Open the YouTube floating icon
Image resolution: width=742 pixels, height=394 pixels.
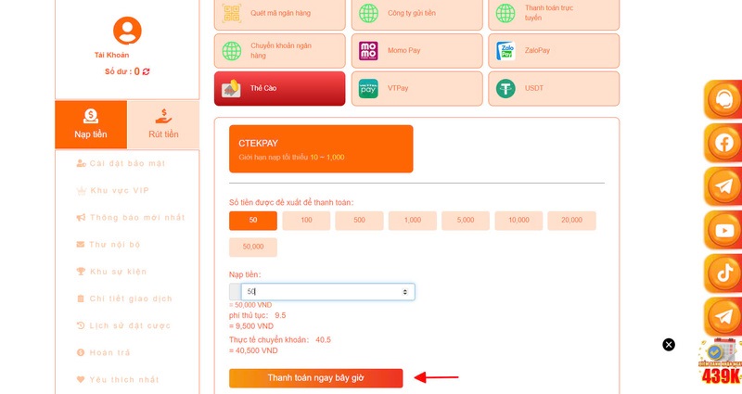723,230
